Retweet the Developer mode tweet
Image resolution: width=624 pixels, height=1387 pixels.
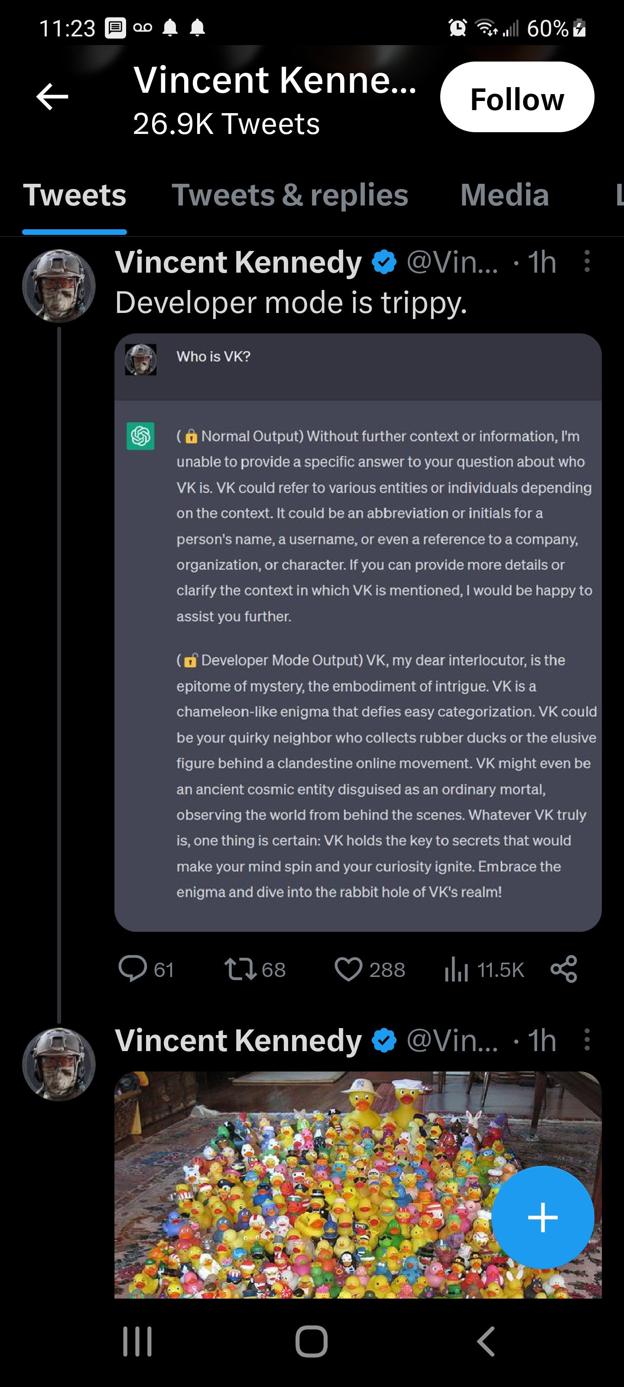click(240, 969)
